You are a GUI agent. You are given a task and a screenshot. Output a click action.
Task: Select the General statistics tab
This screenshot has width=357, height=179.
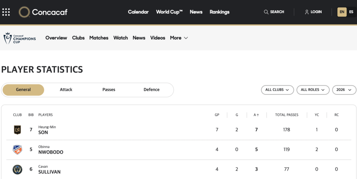(23, 90)
